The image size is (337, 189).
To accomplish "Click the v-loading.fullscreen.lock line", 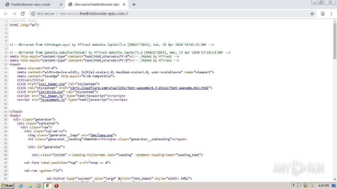I will pyautogui.click(x=117, y=155).
